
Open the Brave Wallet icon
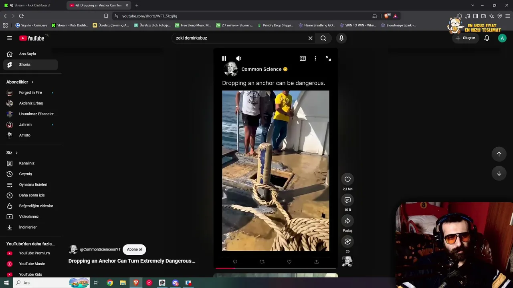(483, 16)
